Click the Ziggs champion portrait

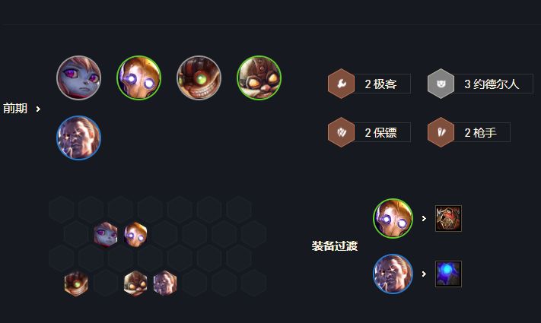tap(199, 78)
